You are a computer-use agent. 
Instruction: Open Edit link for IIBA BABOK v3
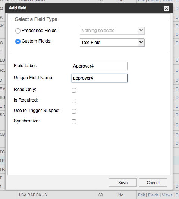[141, 195]
